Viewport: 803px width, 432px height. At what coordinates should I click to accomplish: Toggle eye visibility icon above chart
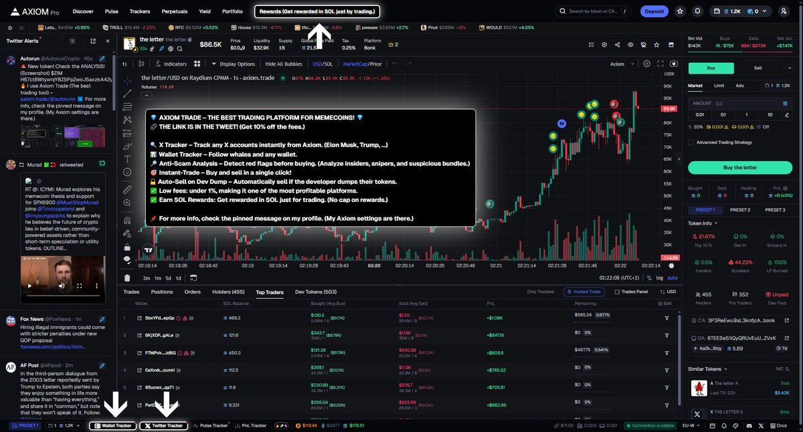coord(630,45)
